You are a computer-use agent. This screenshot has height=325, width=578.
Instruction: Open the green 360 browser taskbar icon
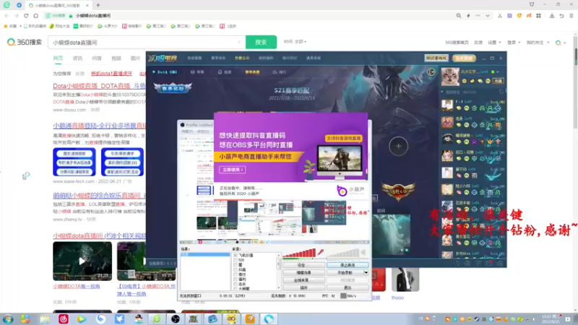[x=157, y=318]
